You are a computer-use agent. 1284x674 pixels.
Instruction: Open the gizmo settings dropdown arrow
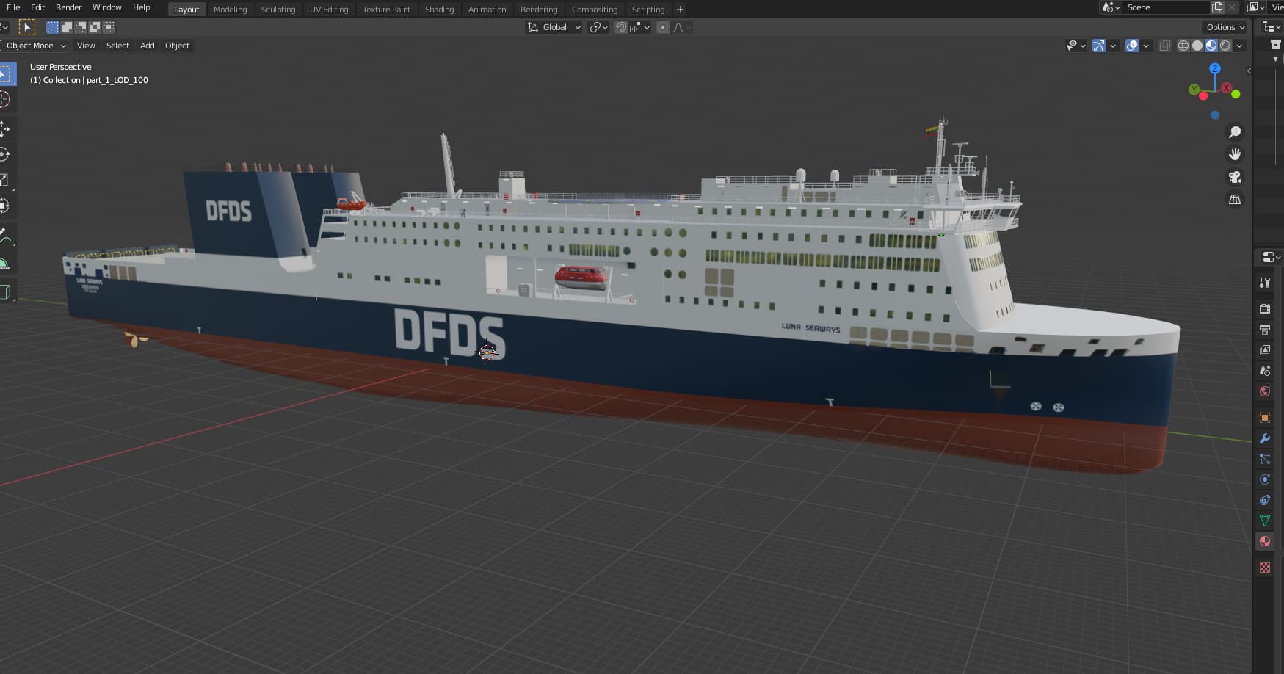(1113, 46)
